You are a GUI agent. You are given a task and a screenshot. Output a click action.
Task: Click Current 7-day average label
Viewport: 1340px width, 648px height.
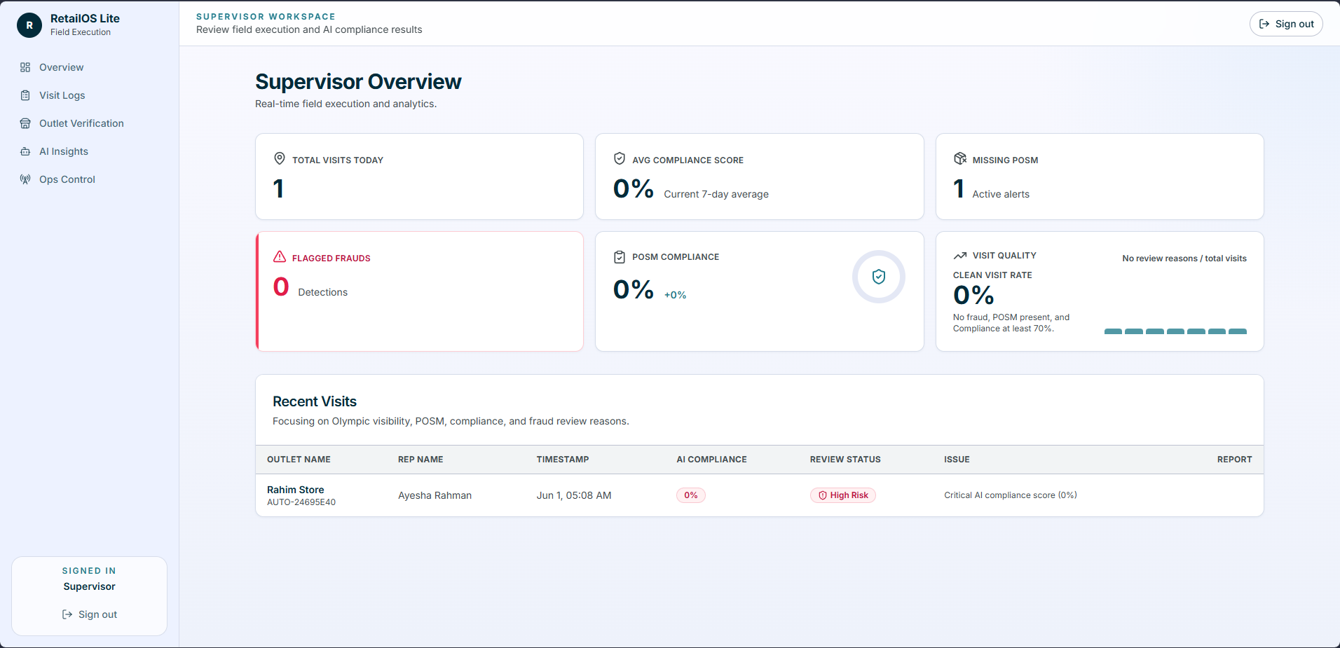pyautogui.click(x=716, y=194)
